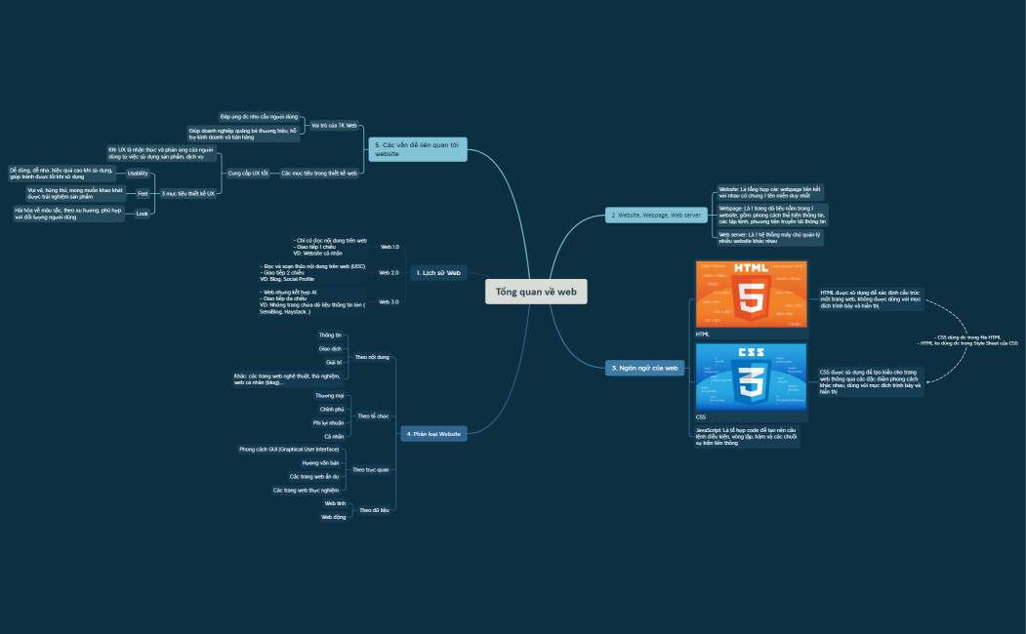Click the Look node

(143, 212)
